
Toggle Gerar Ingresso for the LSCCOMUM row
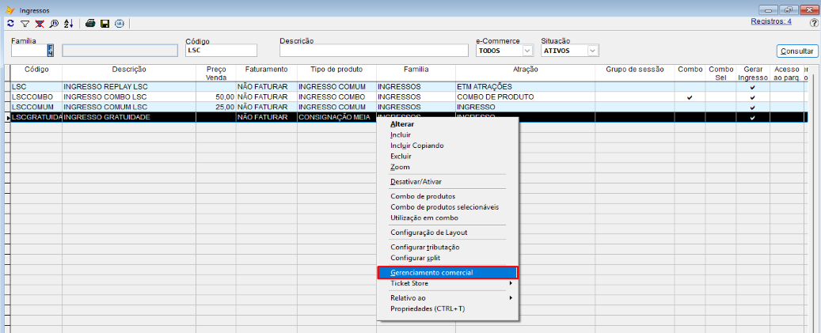point(753,107)
